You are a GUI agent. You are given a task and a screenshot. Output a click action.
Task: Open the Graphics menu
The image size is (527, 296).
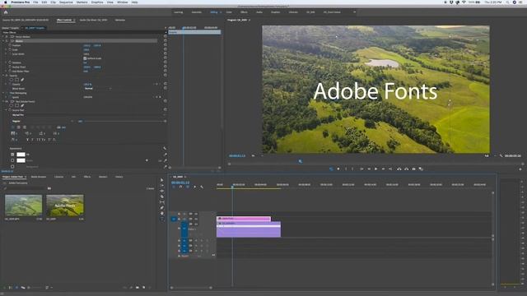point(97,2)
